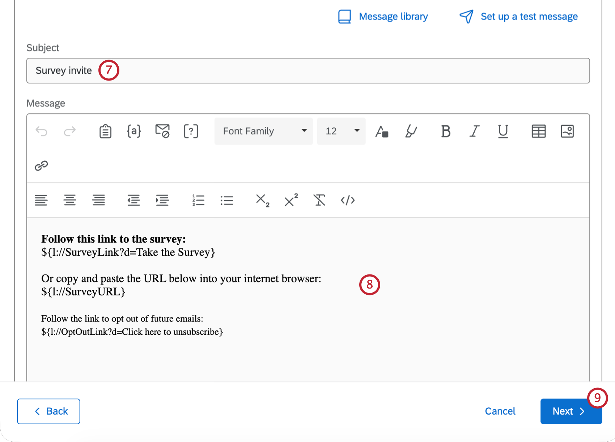615x442 pixels.
Task: Cancel the email setup
Action: click(x=500, y=411)
